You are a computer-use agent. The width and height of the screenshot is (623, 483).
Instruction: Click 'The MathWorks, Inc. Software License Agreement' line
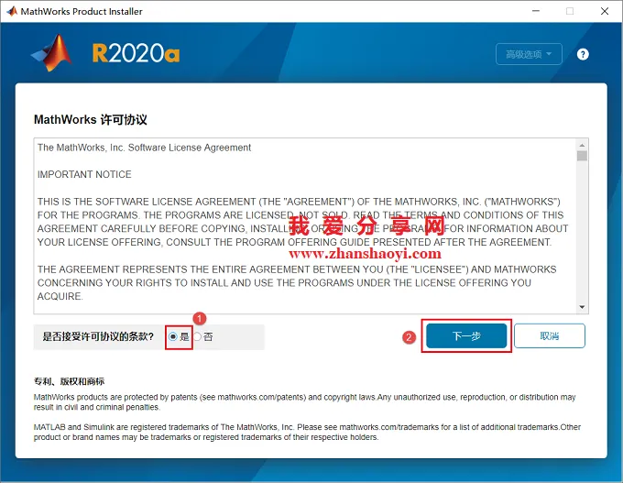pos(144,148)
